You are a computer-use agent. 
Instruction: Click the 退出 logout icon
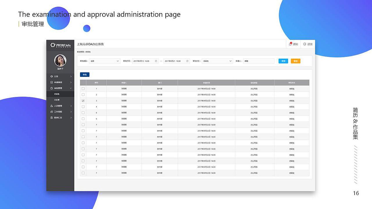305,44
